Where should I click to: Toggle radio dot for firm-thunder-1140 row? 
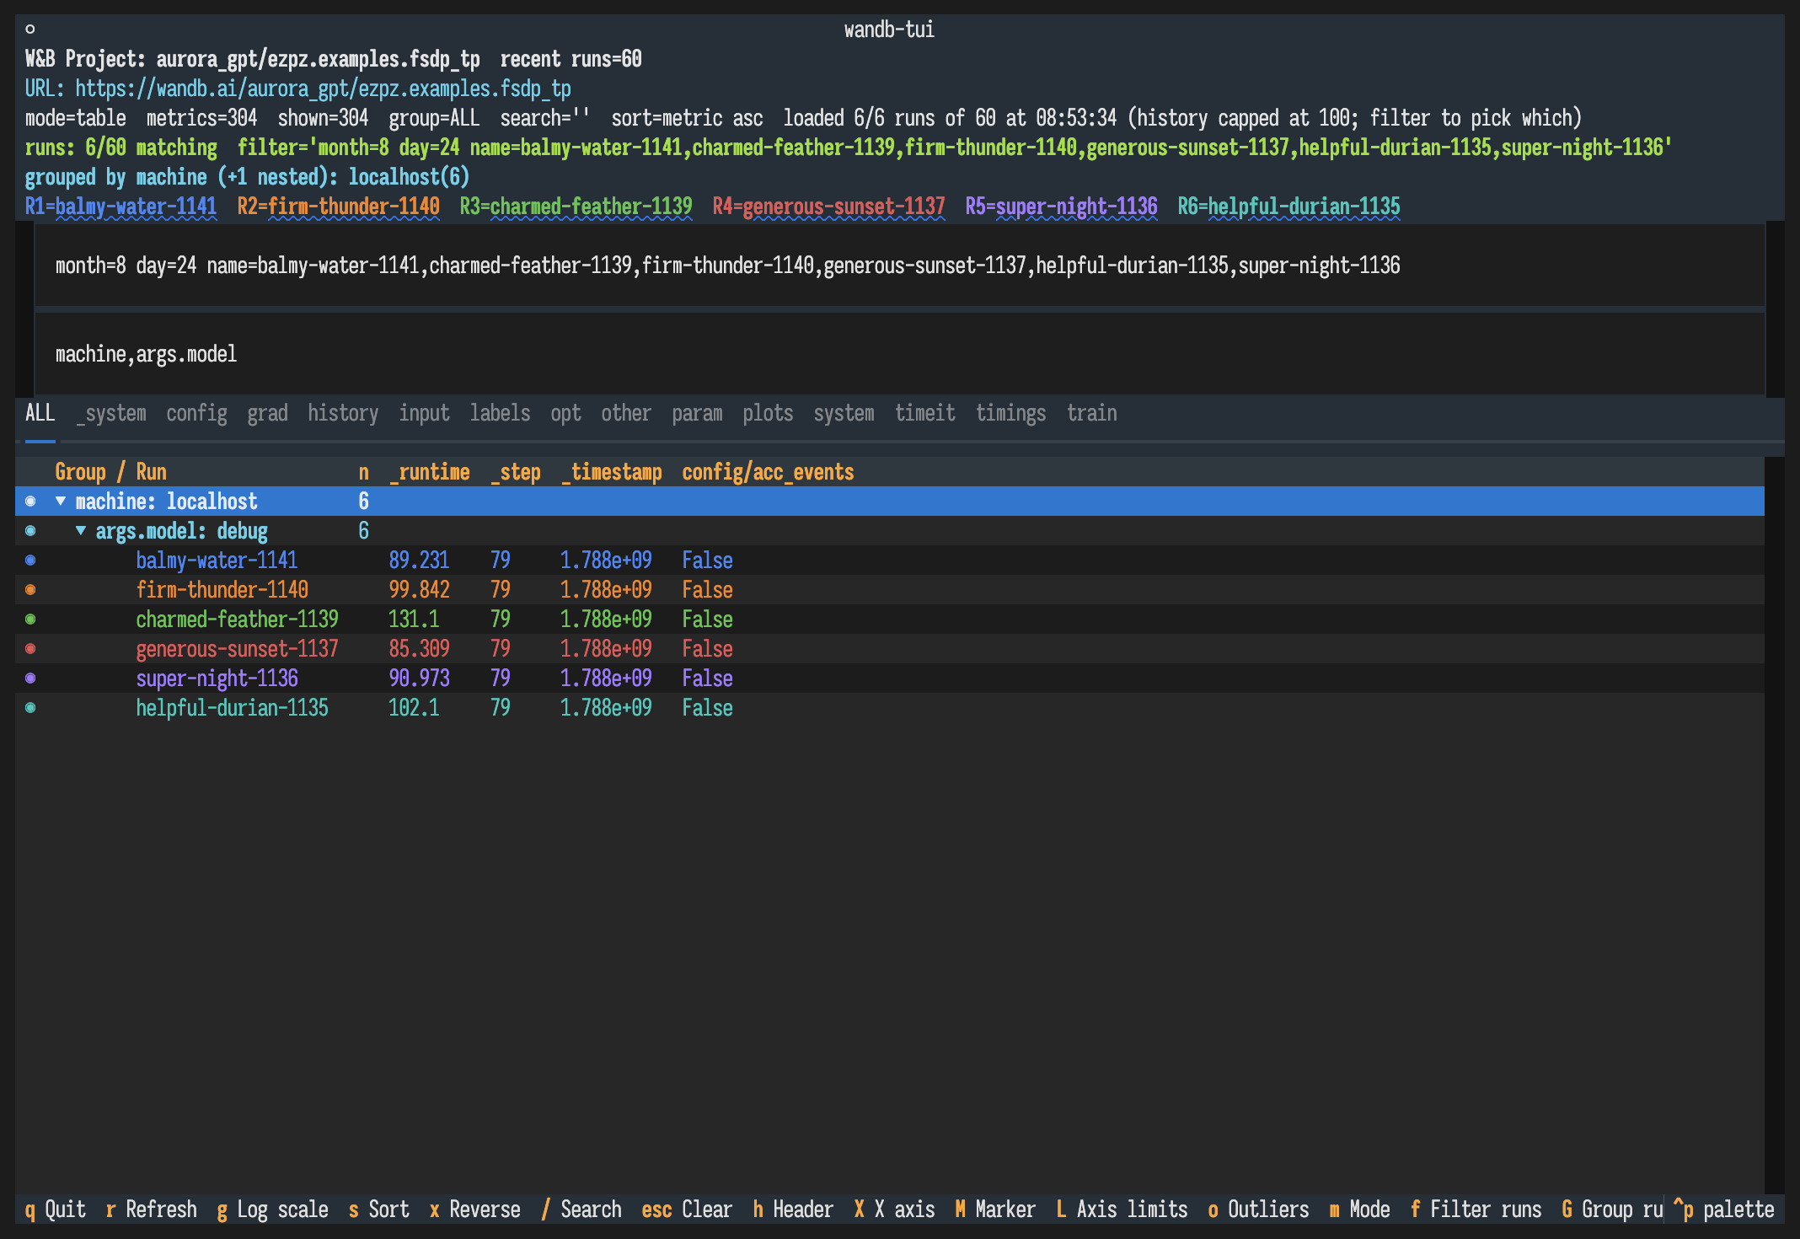[x=30, y=590]
